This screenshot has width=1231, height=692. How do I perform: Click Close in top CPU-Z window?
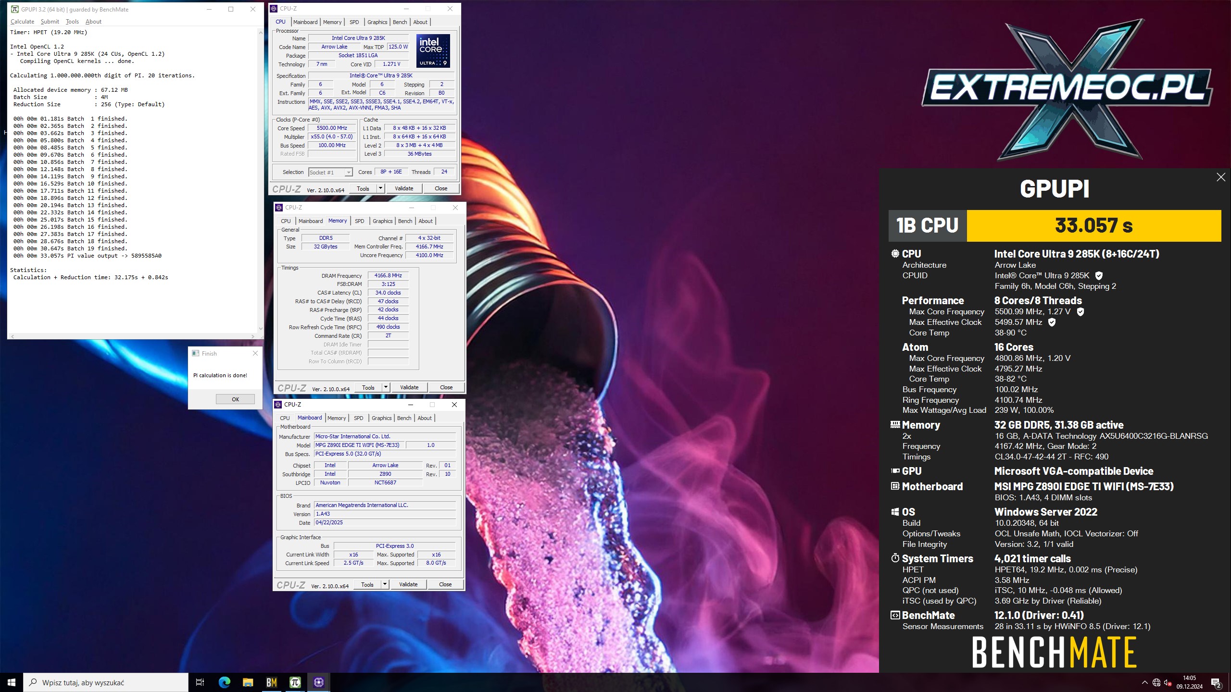click(x=441, y=188)
